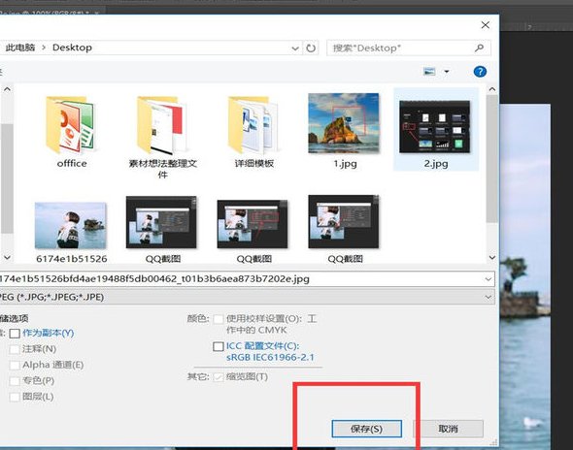Click the 取消 button
Screen dimensions: 573x450
(448, 429)
